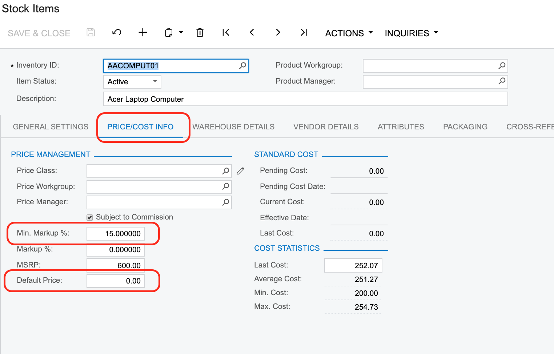The image size is (554, 354).
Task: Open the clipboard copy-paste dropdown arrow
Action: point(181,33)
